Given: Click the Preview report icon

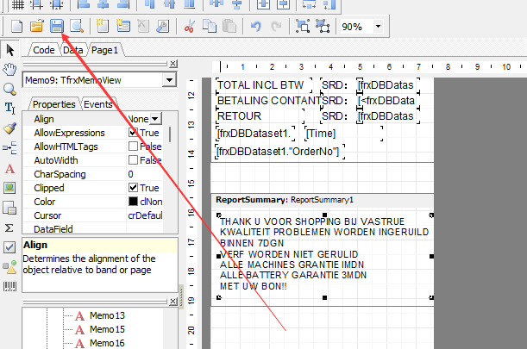Looking at the screenshot, I should coord(76,27).
